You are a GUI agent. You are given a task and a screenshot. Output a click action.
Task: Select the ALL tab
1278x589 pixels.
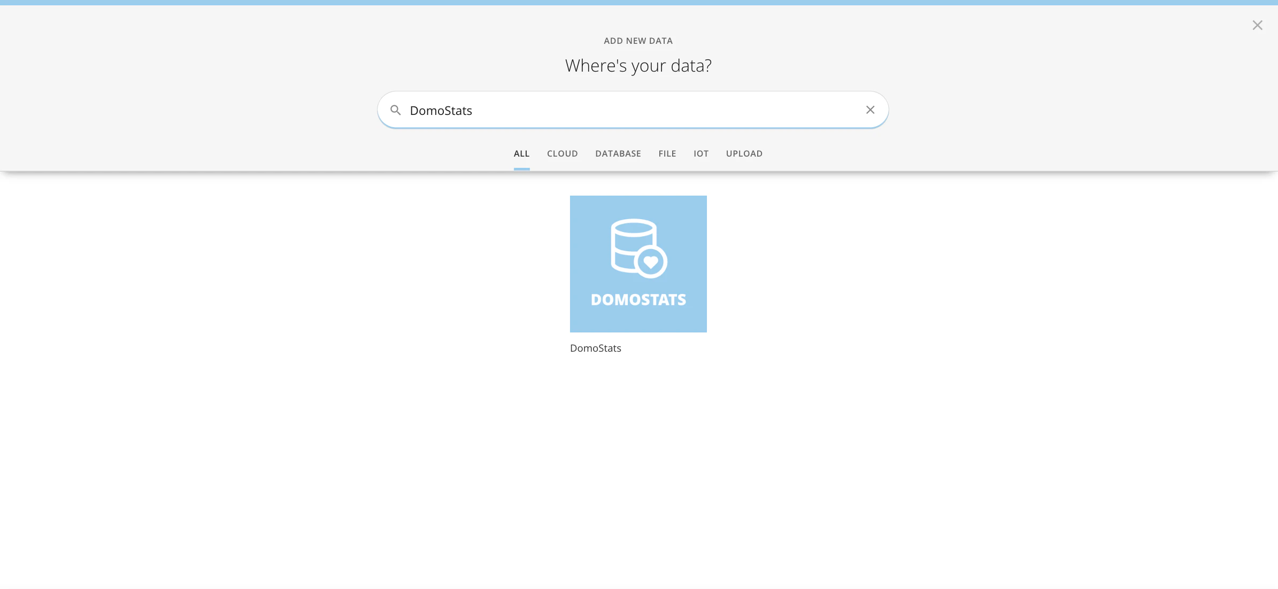521,154
